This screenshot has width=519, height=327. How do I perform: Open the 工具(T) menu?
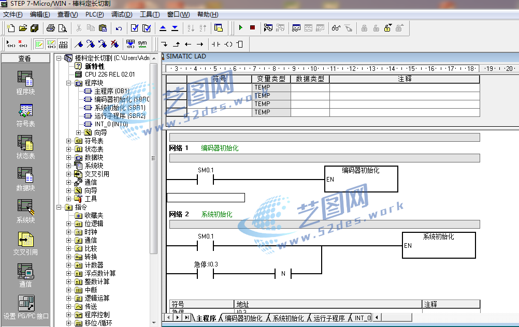point(150,14)
